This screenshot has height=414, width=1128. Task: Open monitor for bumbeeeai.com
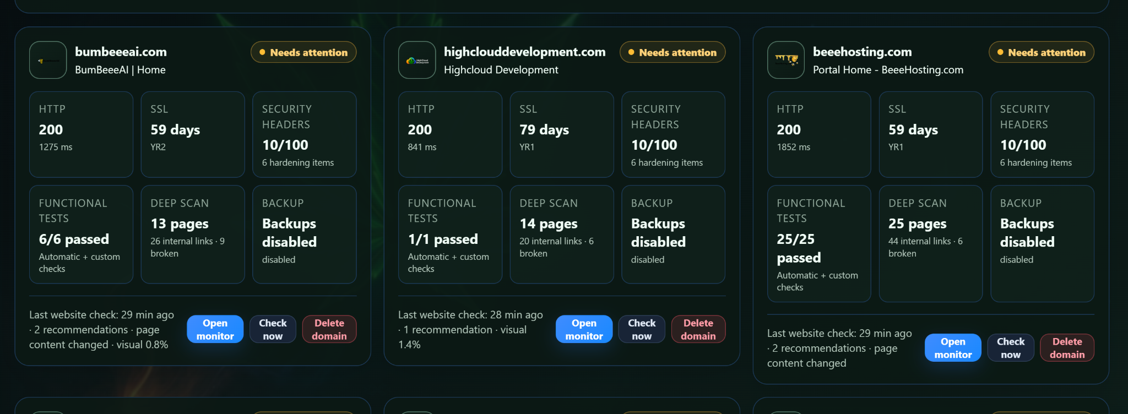[215, 329]
